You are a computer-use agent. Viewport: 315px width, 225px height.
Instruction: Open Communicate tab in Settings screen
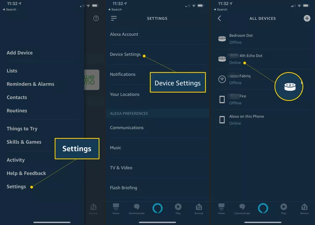click(x=136, y=209)
